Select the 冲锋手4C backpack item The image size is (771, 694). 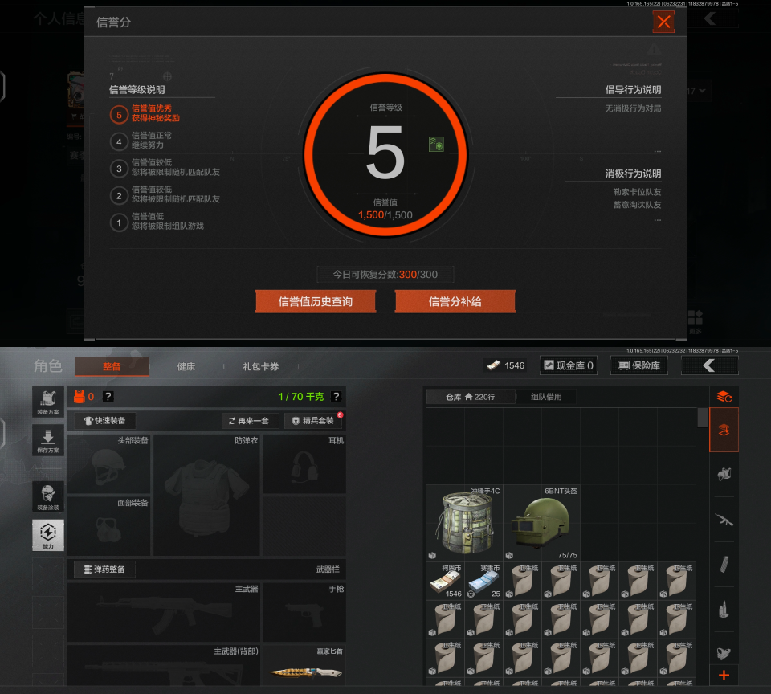pos(465,523)
